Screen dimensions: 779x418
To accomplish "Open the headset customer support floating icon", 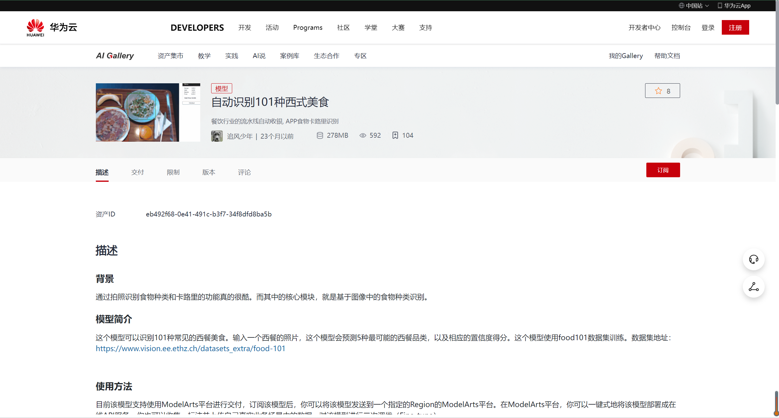I will click(x=753, y=259).
